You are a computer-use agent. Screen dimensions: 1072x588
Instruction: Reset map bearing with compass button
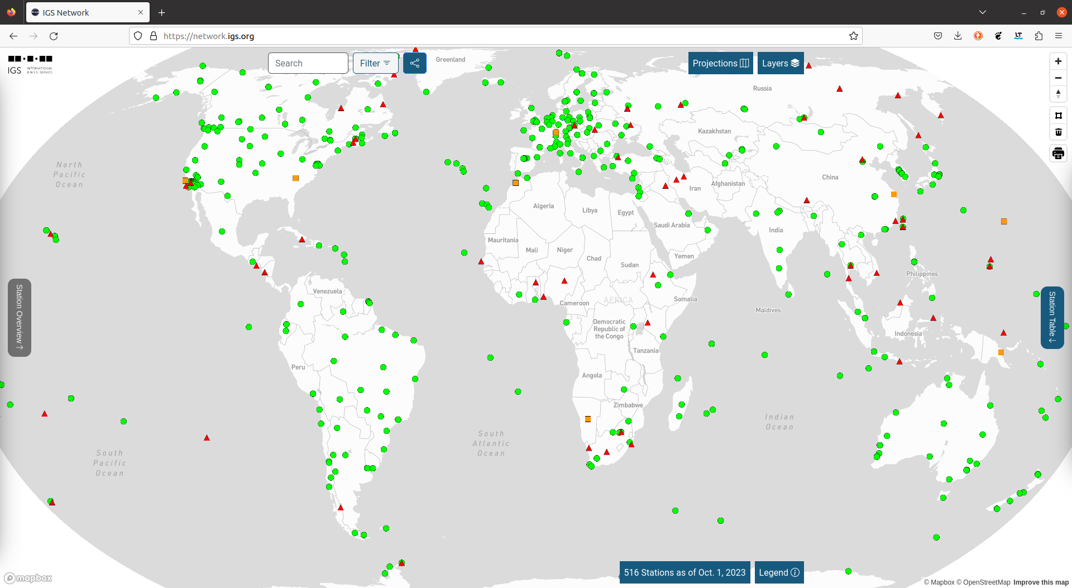pos(1058,94)
